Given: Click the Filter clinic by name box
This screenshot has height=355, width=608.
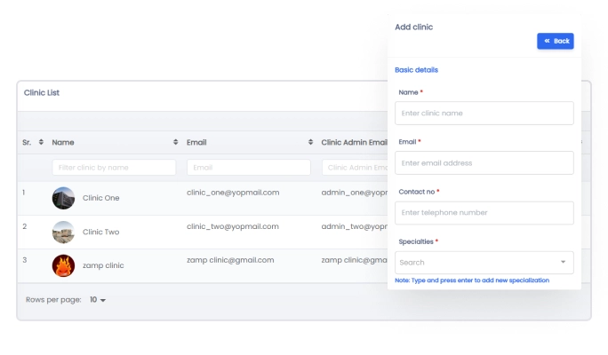Looking at the screenshot, I should 114,167.
